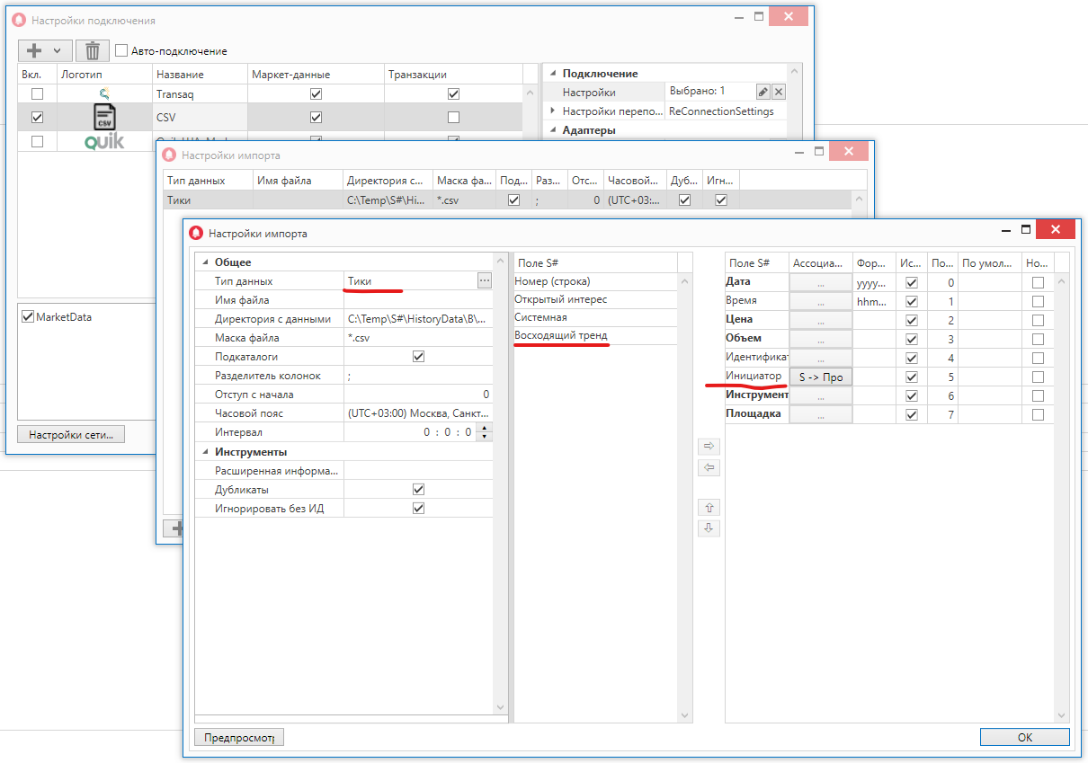Click the Предпросмотр button

(x=239, y=737)
